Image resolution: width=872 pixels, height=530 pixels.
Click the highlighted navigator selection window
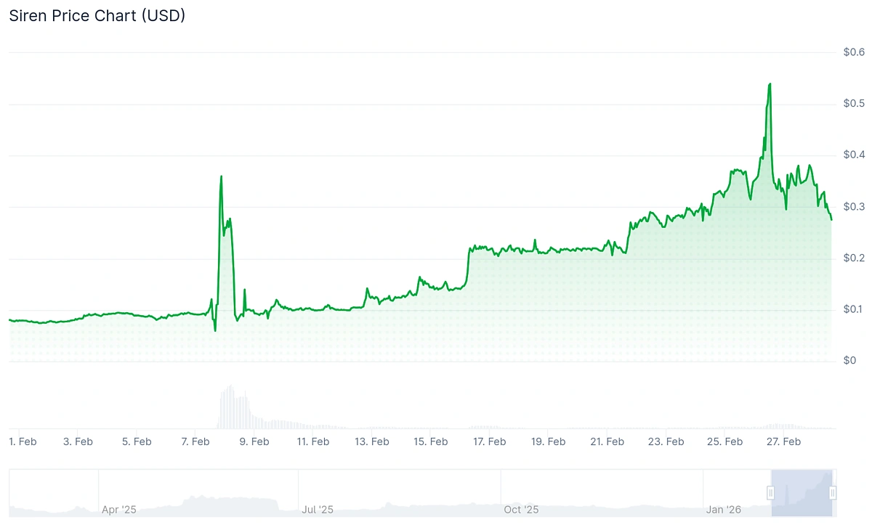pos(802,493)
